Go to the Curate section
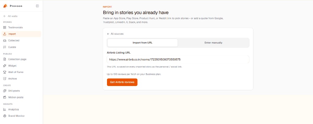 (x=21, y=47)
